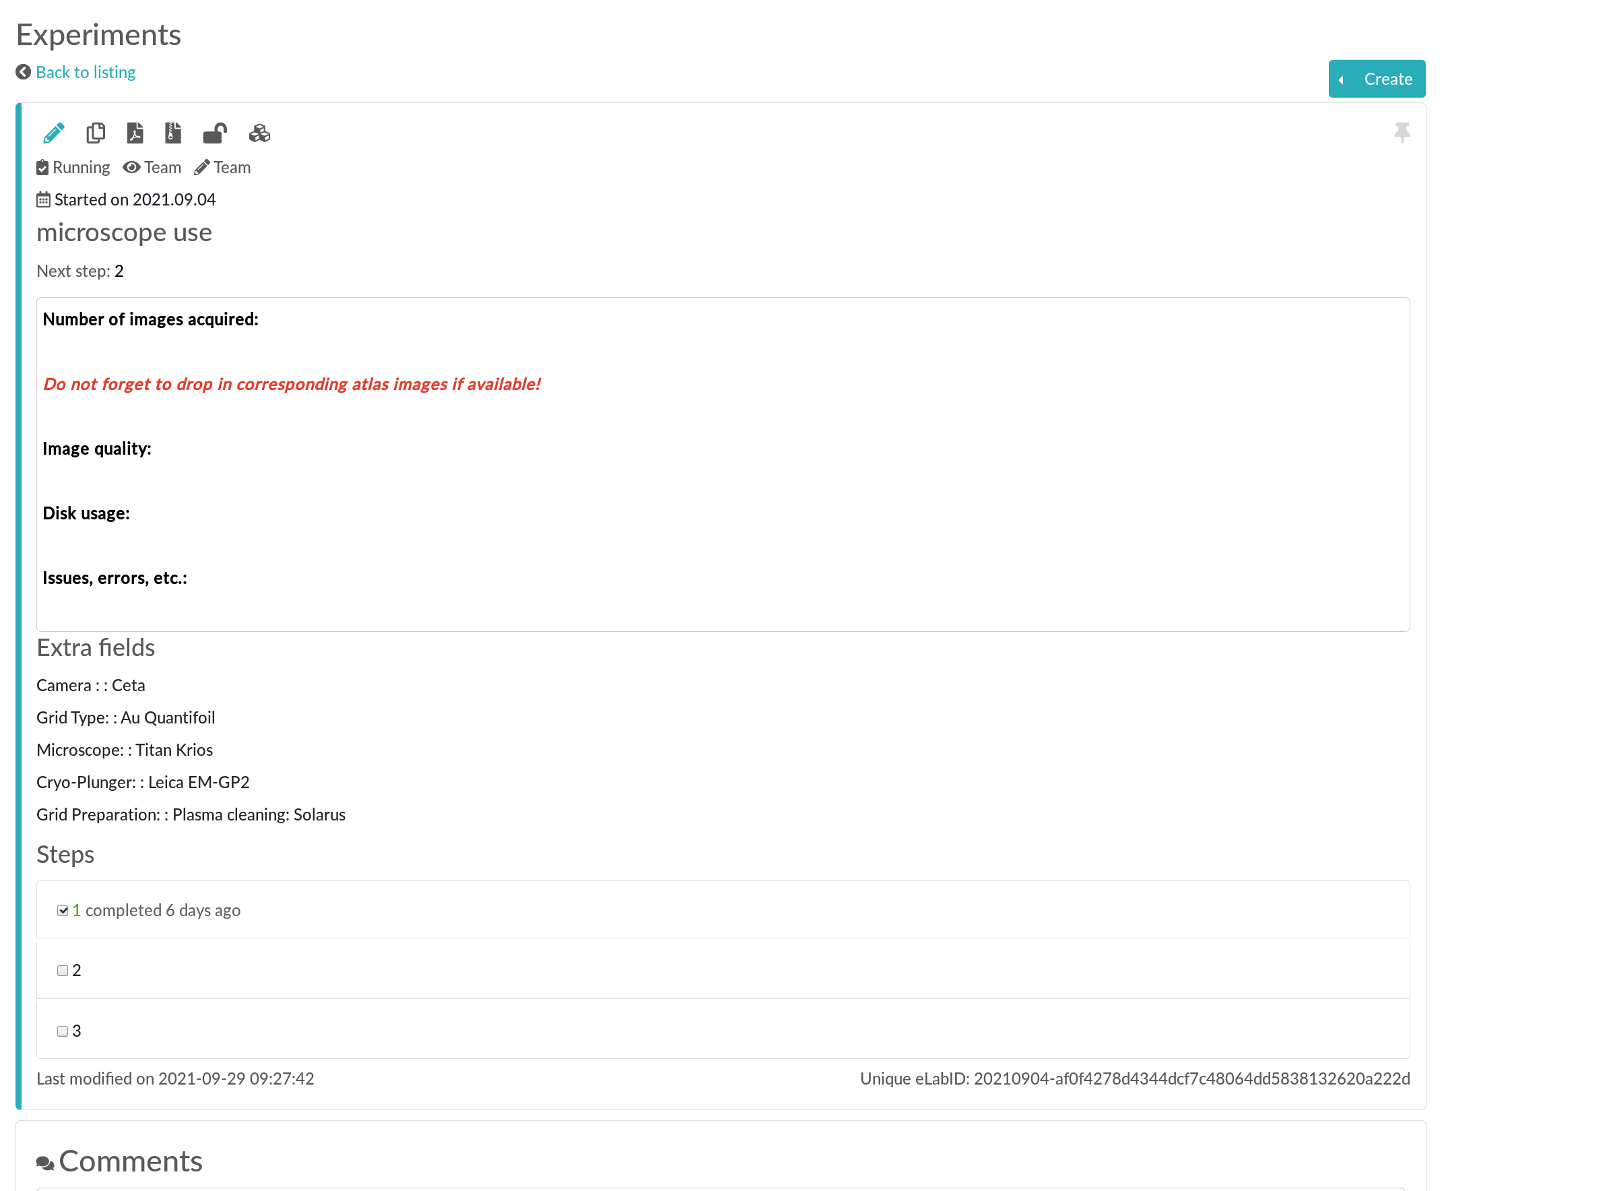The height and width of the screenshot is (1191, 1607).
Task: Check the step 2 checkbox
Action: coord(63,971)
